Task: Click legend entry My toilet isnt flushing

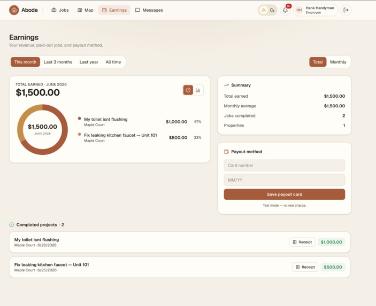Action: click(106, 119)
